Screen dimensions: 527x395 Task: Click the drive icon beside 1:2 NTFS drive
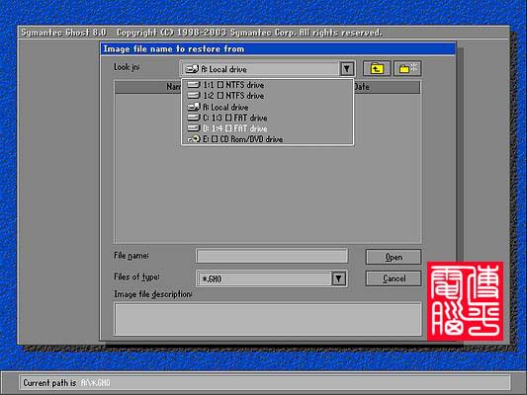coord(194,96)
